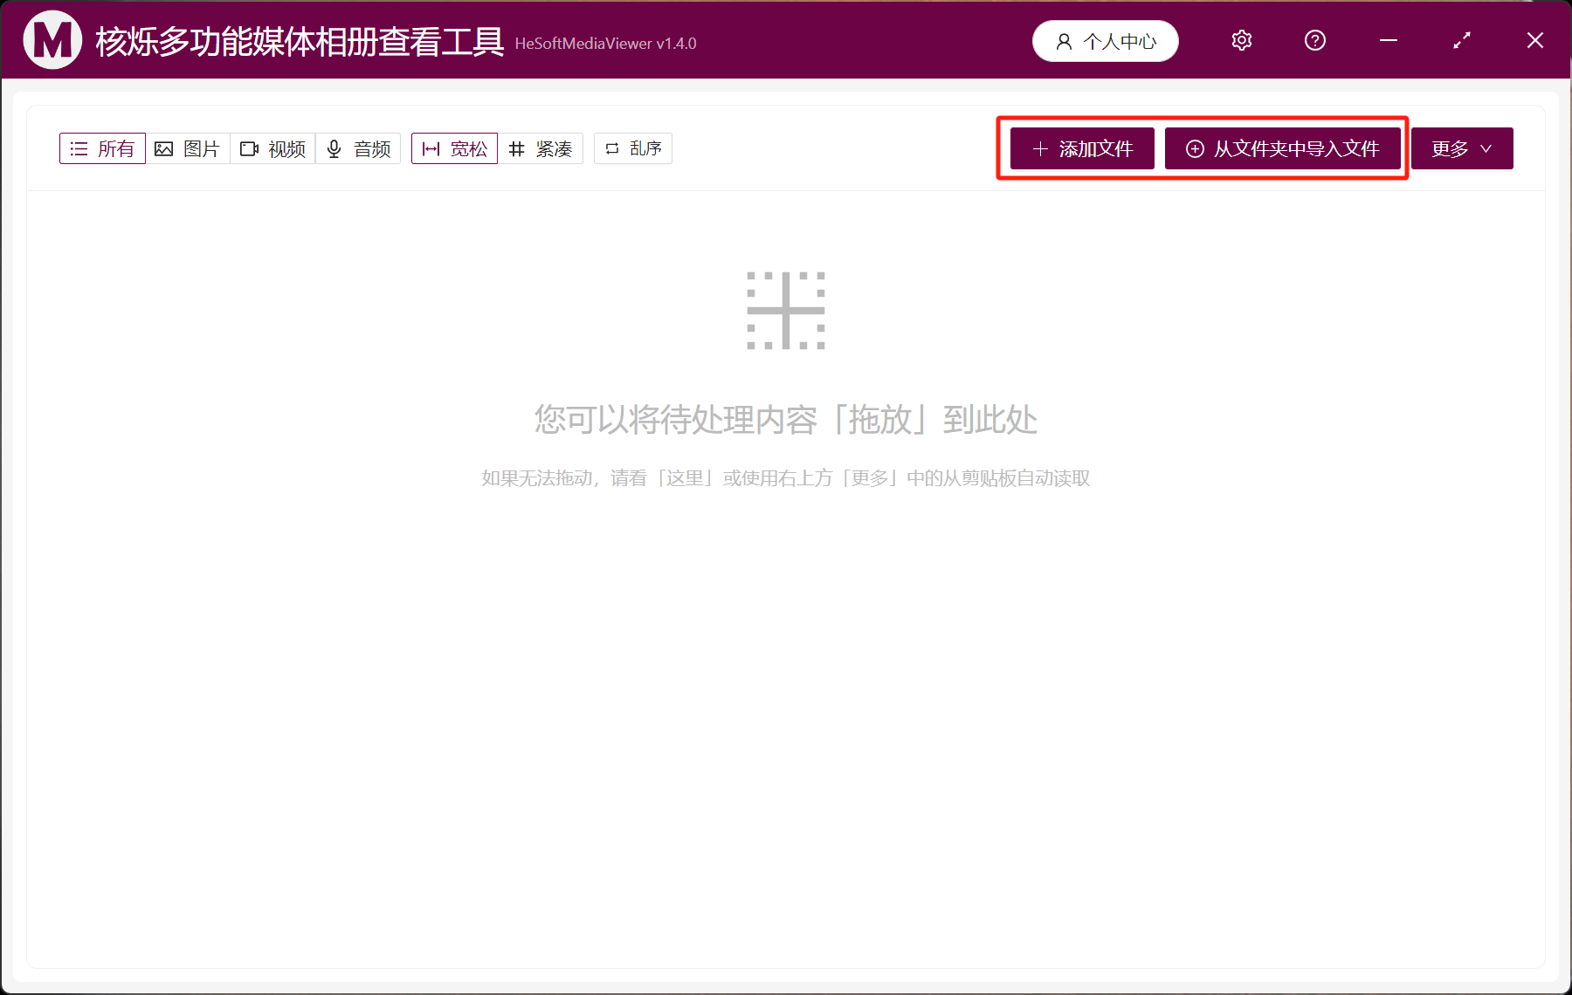
Task: Select the 图片 filter icon
Action: (x=164, y=148)
